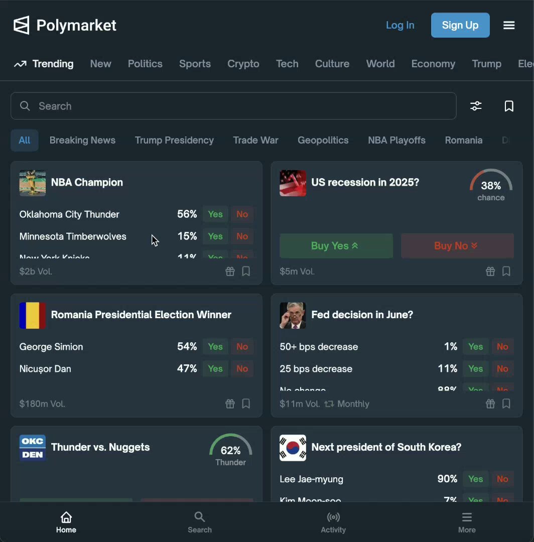Expand Buy No on US recession
The width and height of the screenshot is (534, 542).
(x=457, y=246)
